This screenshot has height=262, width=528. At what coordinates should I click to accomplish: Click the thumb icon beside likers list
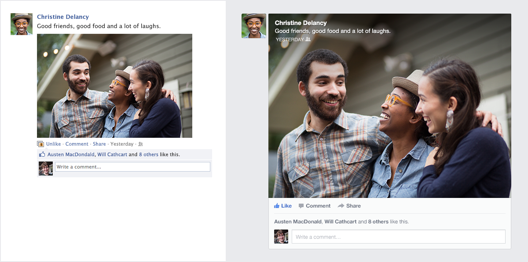click(42, 154)
